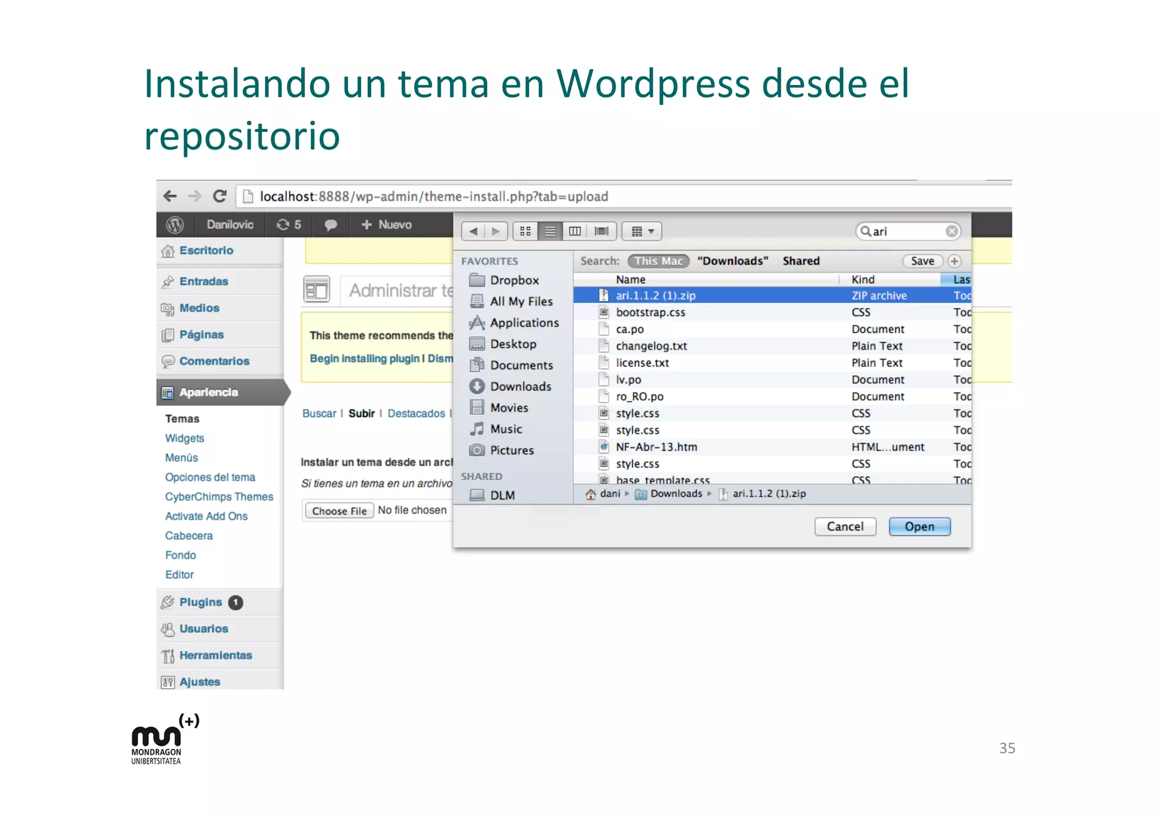Open Páginas menu

tap(220, 335)
